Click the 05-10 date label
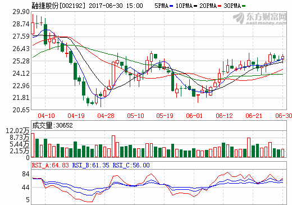This screenshot has height=205, width=292. (x=135, y=116)
